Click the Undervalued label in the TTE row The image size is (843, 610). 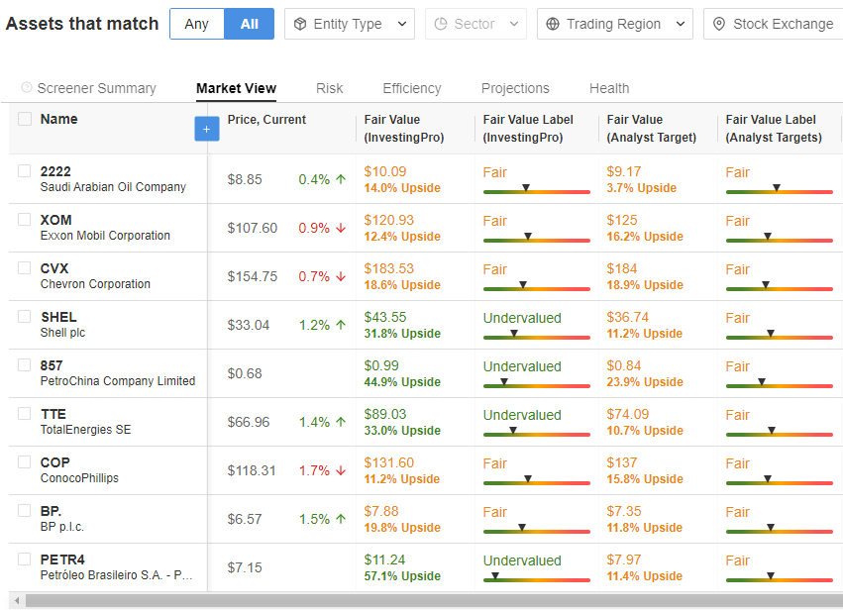point(522,415)
